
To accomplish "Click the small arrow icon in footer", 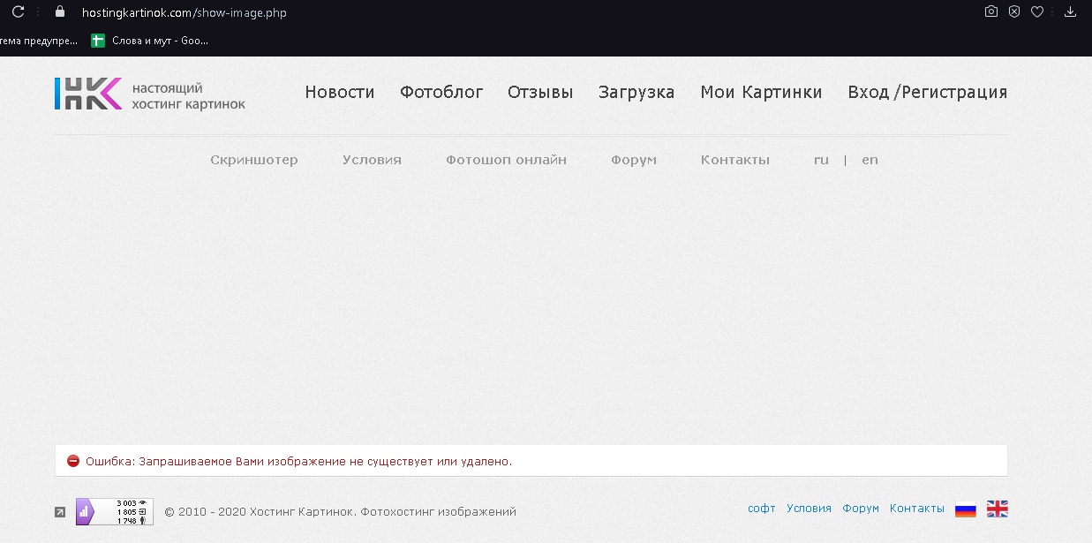I will 60,511.
